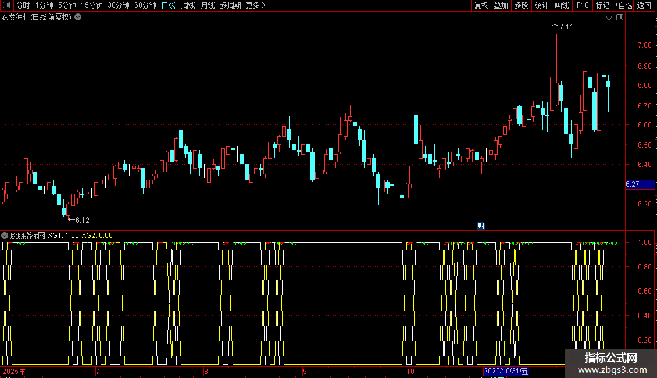Activate 画线 drawing tools
The image size is (657, 378).
tap(562, 5)
